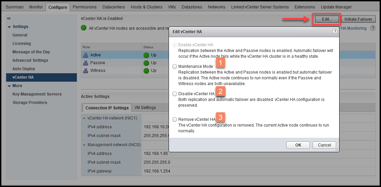Click the 192.168.1.254 gateway value
This screenshot has height=187, width=381.
[157, 171]
